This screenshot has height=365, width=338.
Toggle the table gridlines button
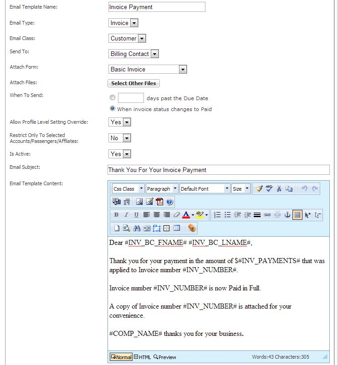tap(297, 215)
